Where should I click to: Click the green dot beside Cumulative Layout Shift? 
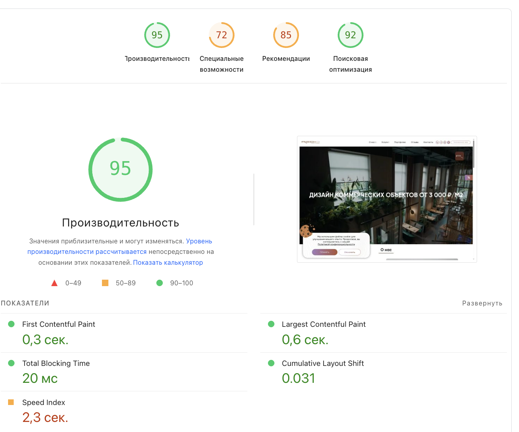tap(271, 363)
